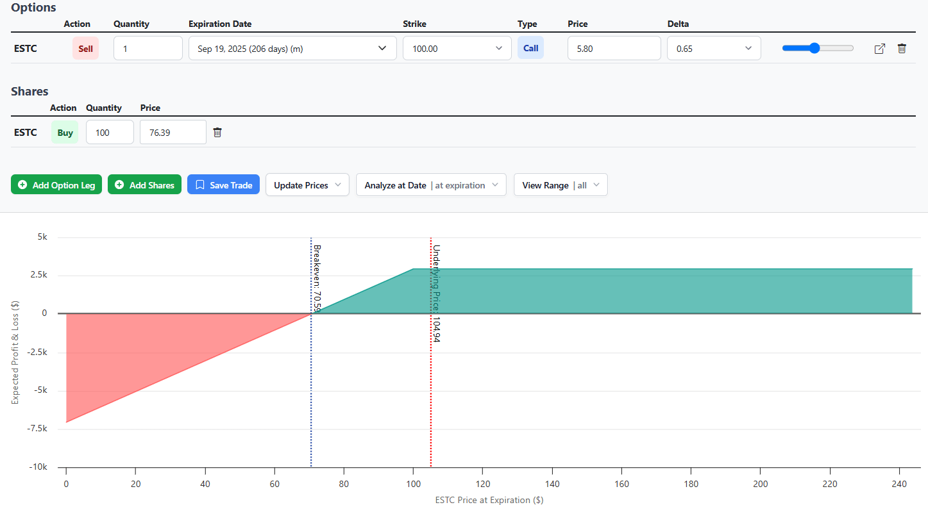The height and width of the screenshot is (505, 928).
Task: Click the plus icon on Add Shares
Action: pyautogui.click(x=119, y=185)
